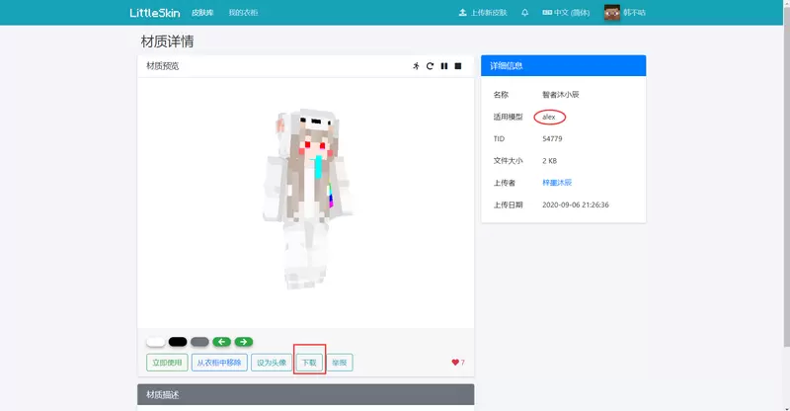Set preview background to black swatch
This screenshot has height=411, width=790.
pyautogui.click(x=178, y=342)
